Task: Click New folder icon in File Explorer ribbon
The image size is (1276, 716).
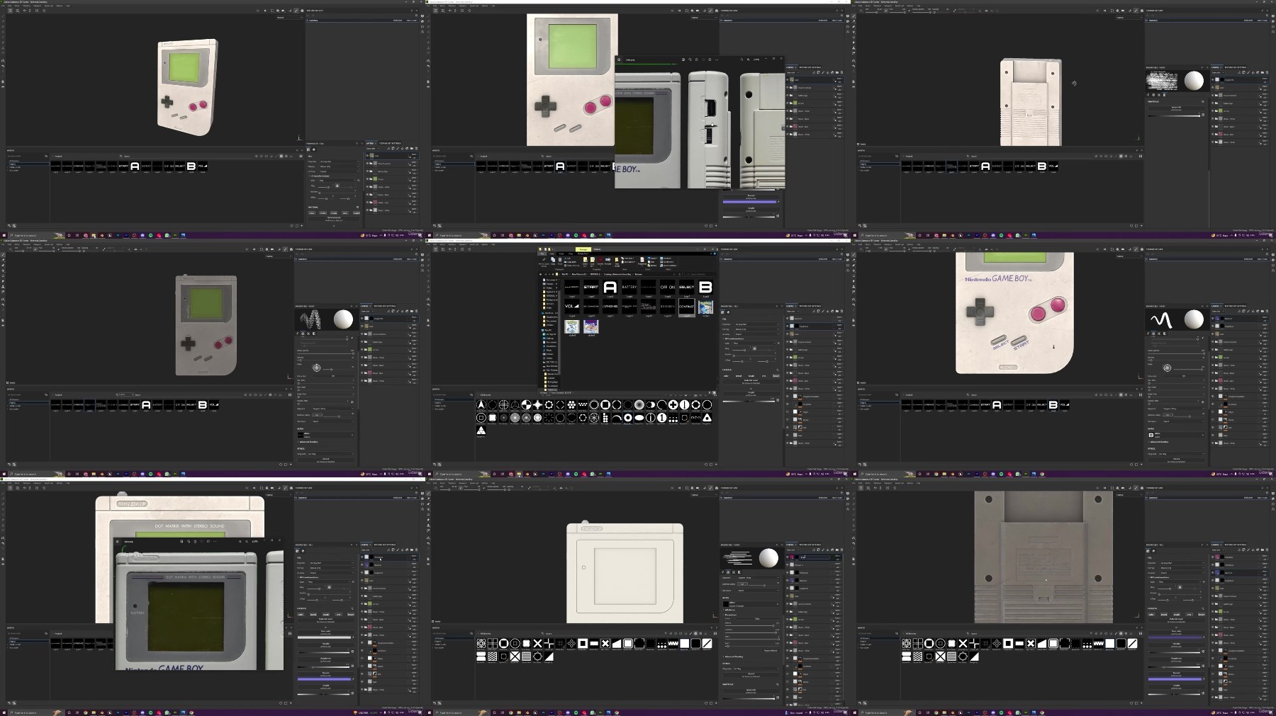Action: point(617,261)
